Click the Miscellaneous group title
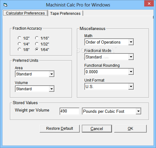Viewport: 156px width, 148px height. [x=92, y=28]
